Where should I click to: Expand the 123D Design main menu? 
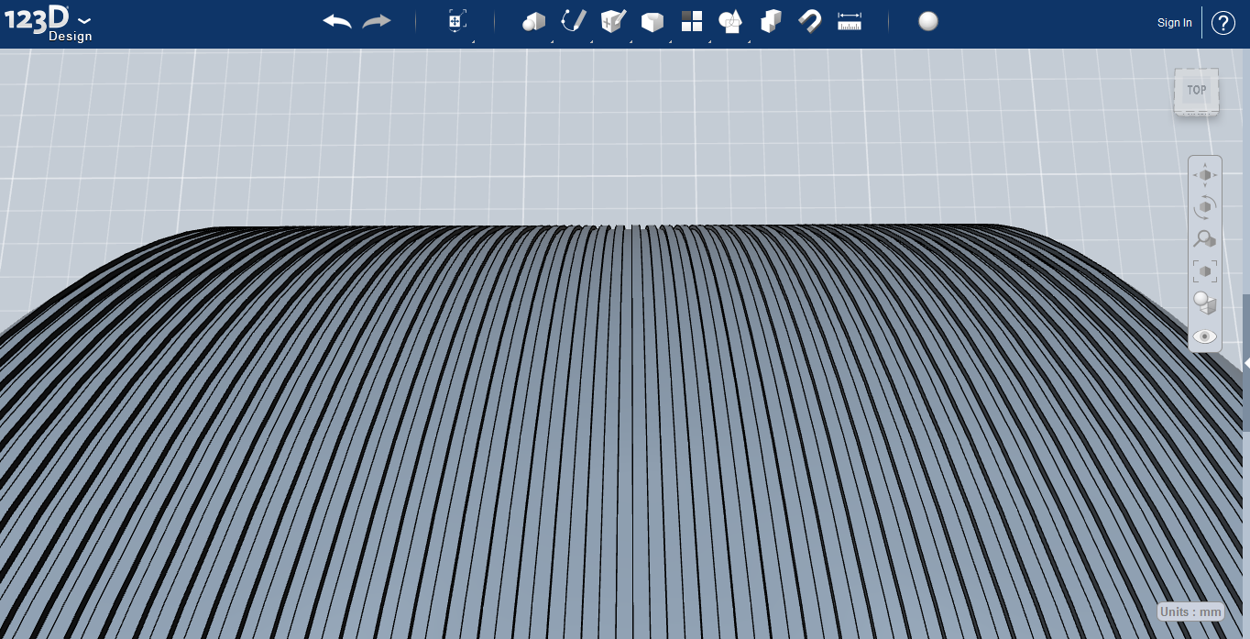(x=83, y=18)
